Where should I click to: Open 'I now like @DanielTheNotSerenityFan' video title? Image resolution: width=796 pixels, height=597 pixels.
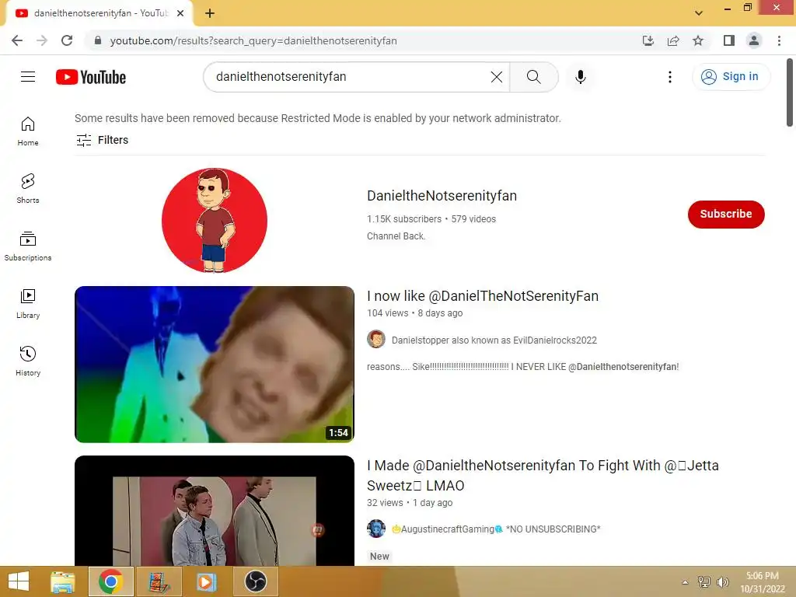click(x=483, y=296)
